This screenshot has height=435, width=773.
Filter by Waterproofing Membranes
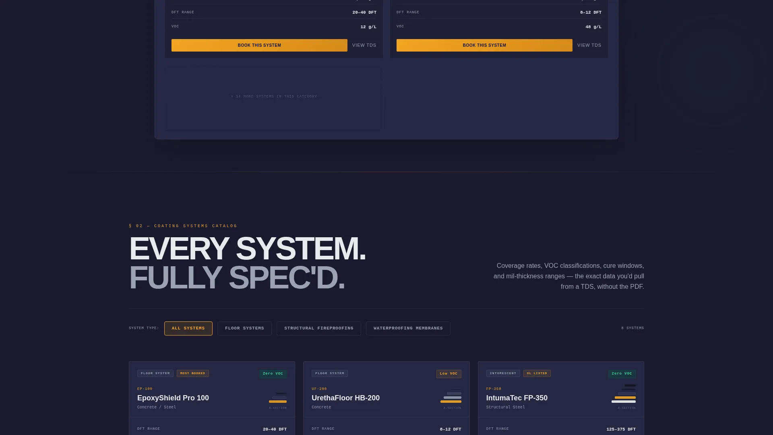[408, 328]
